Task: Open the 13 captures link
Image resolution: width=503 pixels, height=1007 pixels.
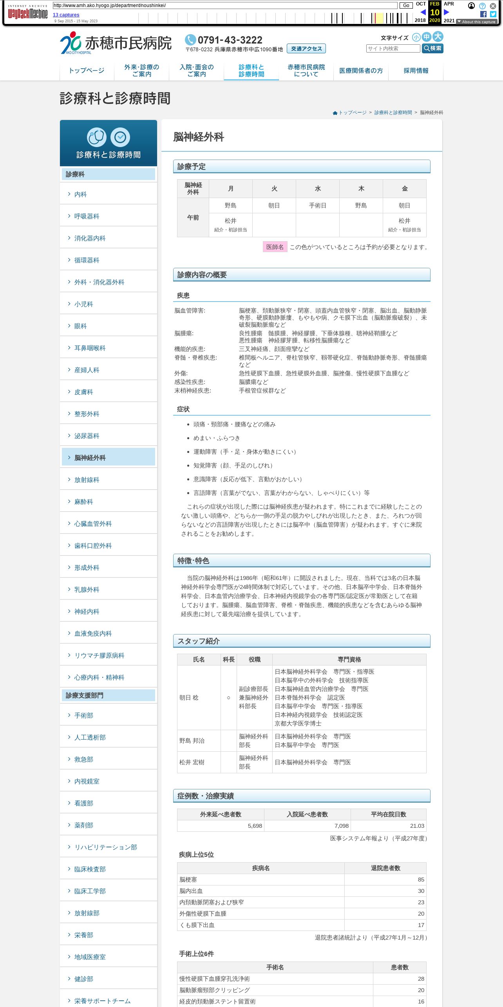Action: (x=66, y=15)
